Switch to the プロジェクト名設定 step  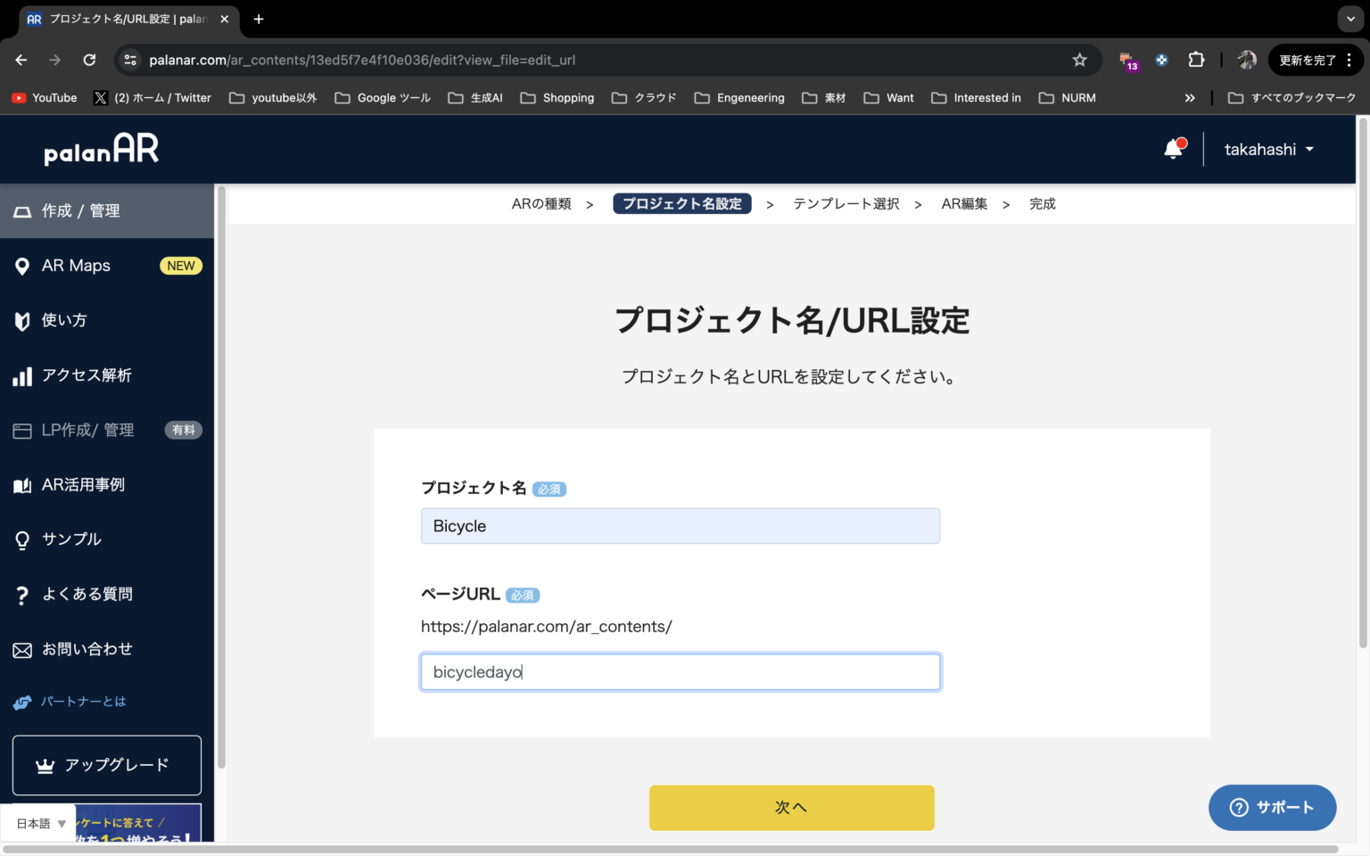pos(681,203)
